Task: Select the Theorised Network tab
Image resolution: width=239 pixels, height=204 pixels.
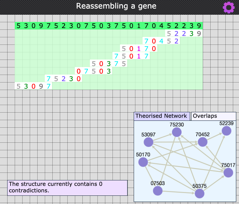Action: tap(162, 116)
